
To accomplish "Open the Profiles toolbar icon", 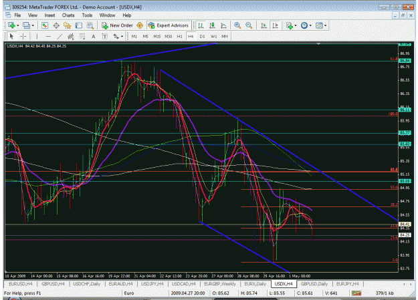I will tap(26, 25).
